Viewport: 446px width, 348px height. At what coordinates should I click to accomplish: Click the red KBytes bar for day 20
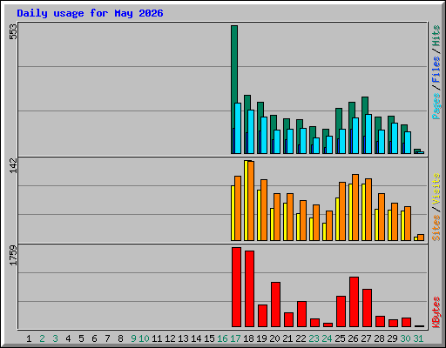275,304
